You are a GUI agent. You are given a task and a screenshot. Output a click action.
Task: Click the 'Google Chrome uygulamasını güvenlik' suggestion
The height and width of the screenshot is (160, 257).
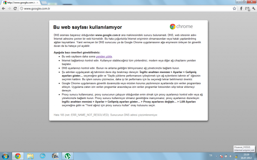click(131, 87)
